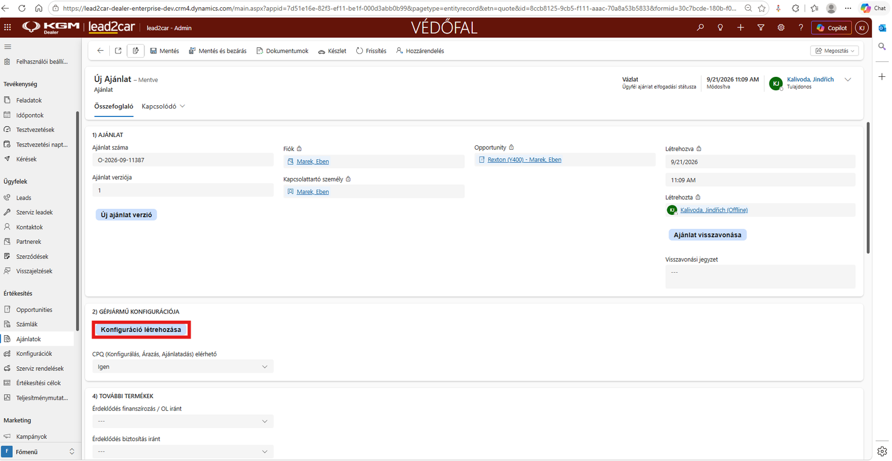Open Rexton (Y400) - Marek, Eben opportunity link
This screenshot has height=461, width=892.
pos(524,160)
